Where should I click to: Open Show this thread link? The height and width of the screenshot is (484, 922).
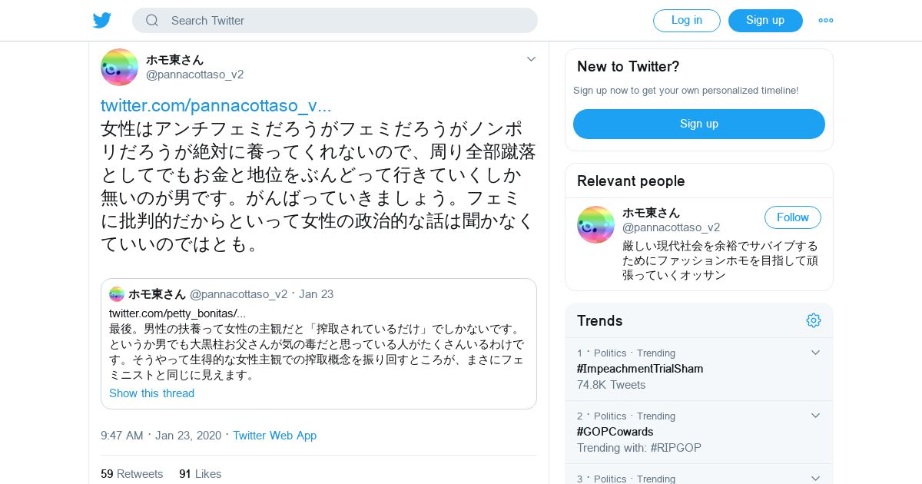point(151,393)
